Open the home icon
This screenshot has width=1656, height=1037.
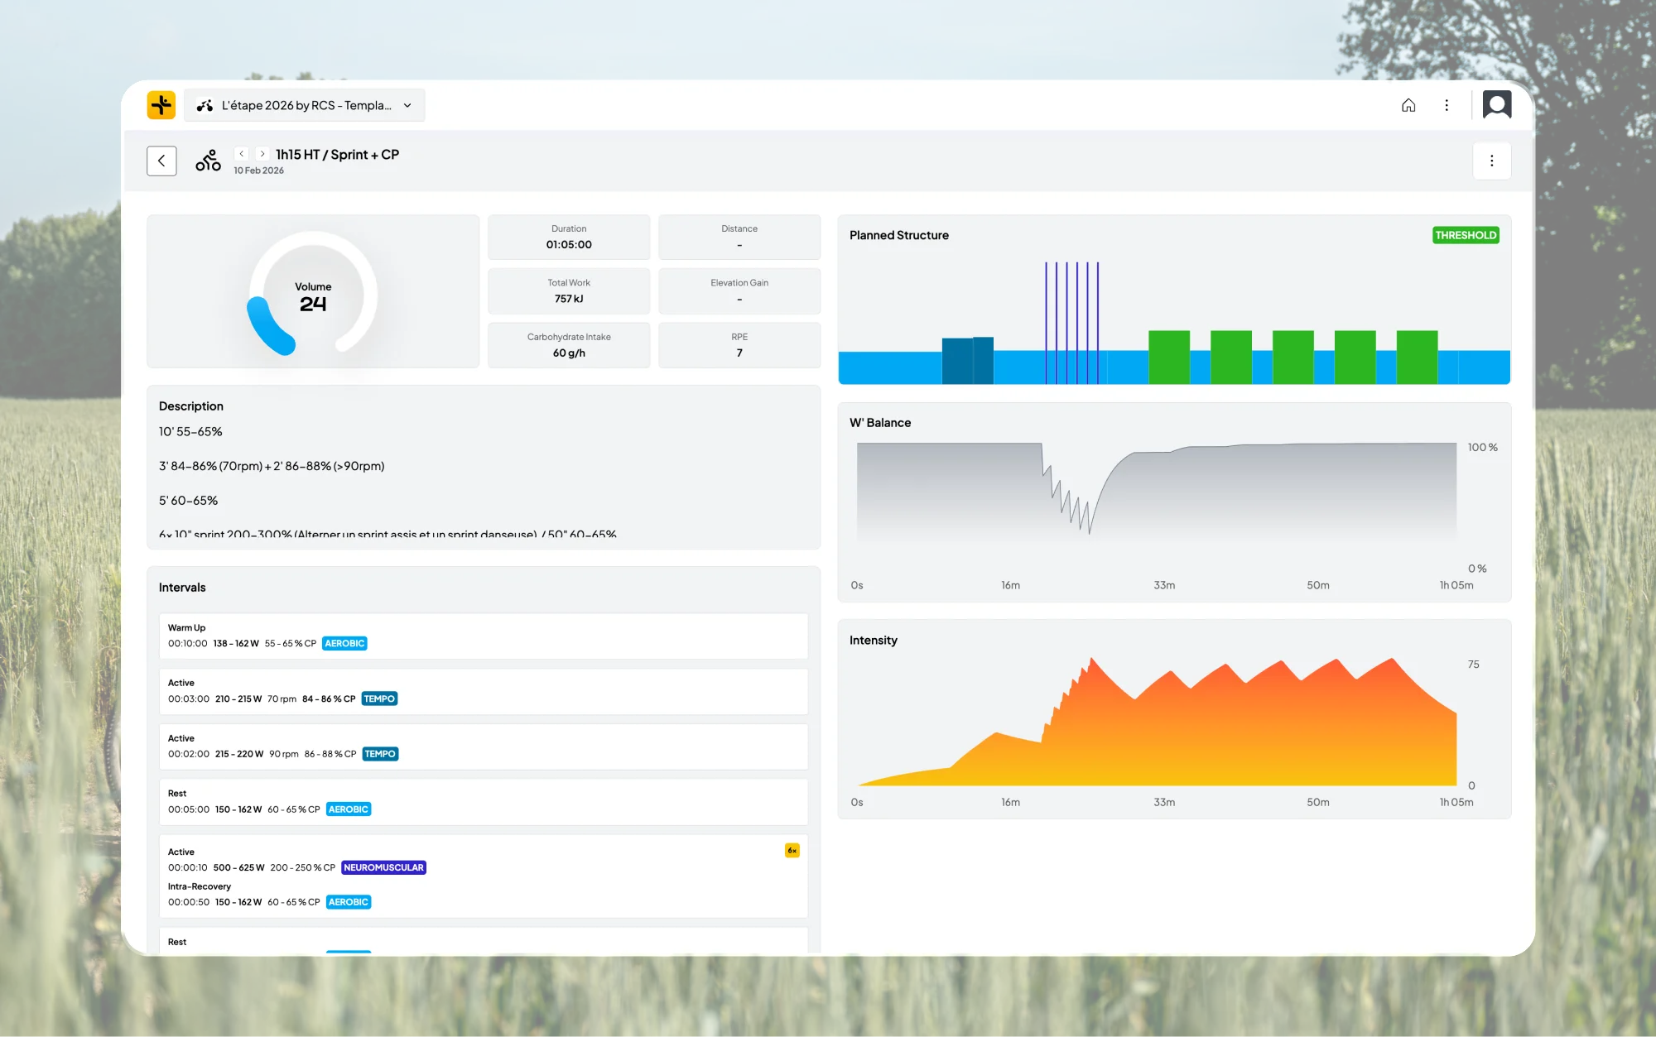coord(1408,105)
